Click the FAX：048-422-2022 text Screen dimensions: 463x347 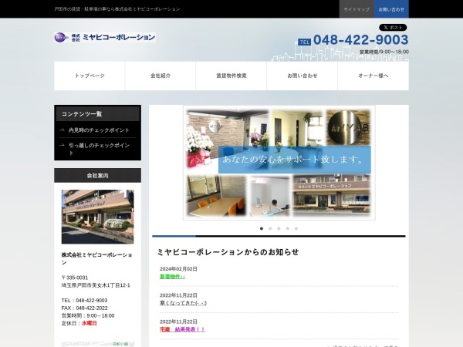pyautogui.click(x=84, y=308)
